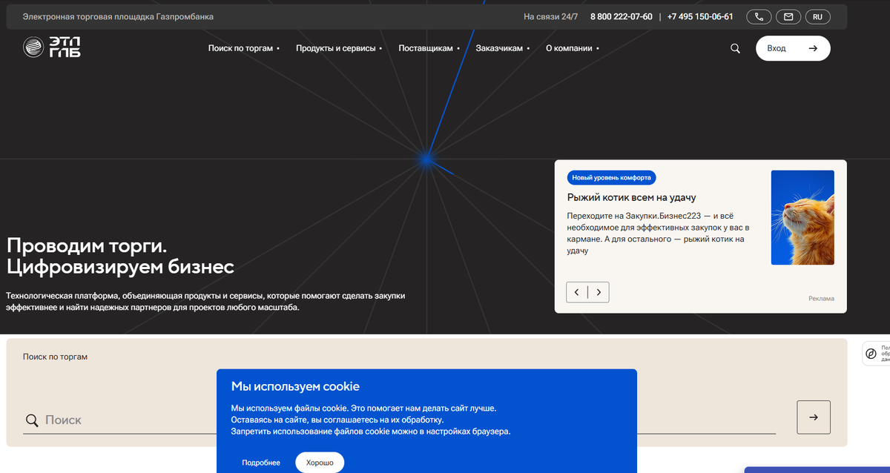This screenshot has width=890, height=473.
Task: Show previous banner slide arrow
Action: pyautogui.click(x=577, y=292)
